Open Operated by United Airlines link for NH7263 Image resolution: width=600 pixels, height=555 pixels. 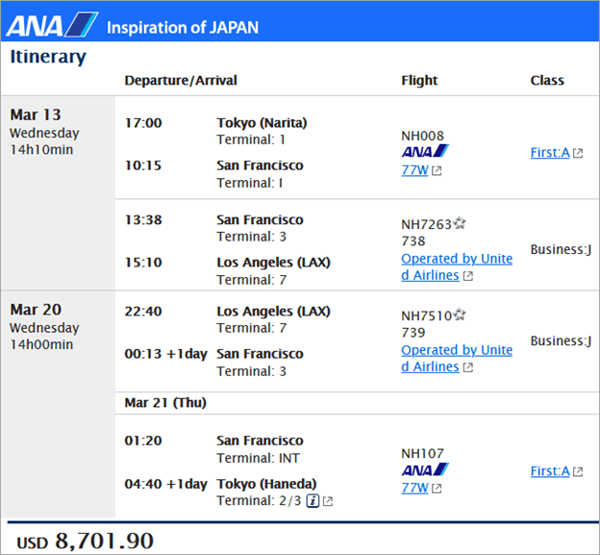coord(457,266)
